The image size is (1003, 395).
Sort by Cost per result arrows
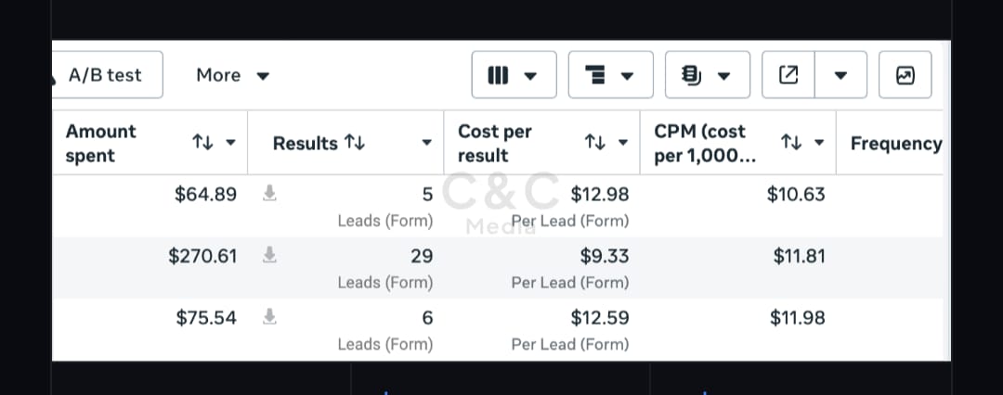coord(595,143)
